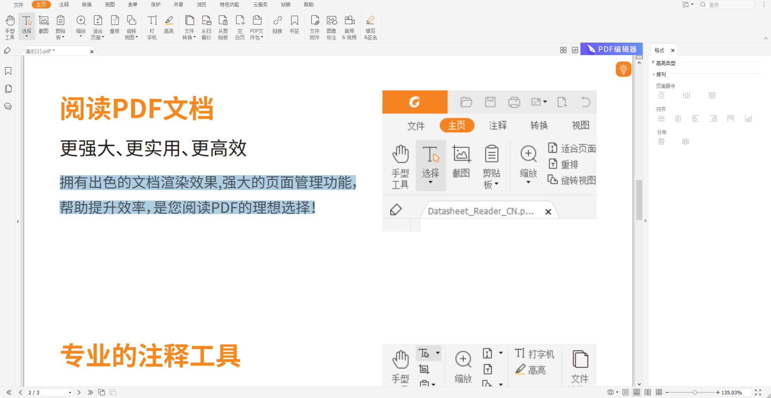Insert a 书签 bookmark
Screen dimensions: 771x398
[x=294, y=26]
